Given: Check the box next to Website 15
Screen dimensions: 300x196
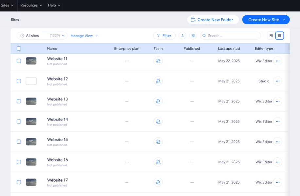Looking at the screenshot, I should click(19, 142).
